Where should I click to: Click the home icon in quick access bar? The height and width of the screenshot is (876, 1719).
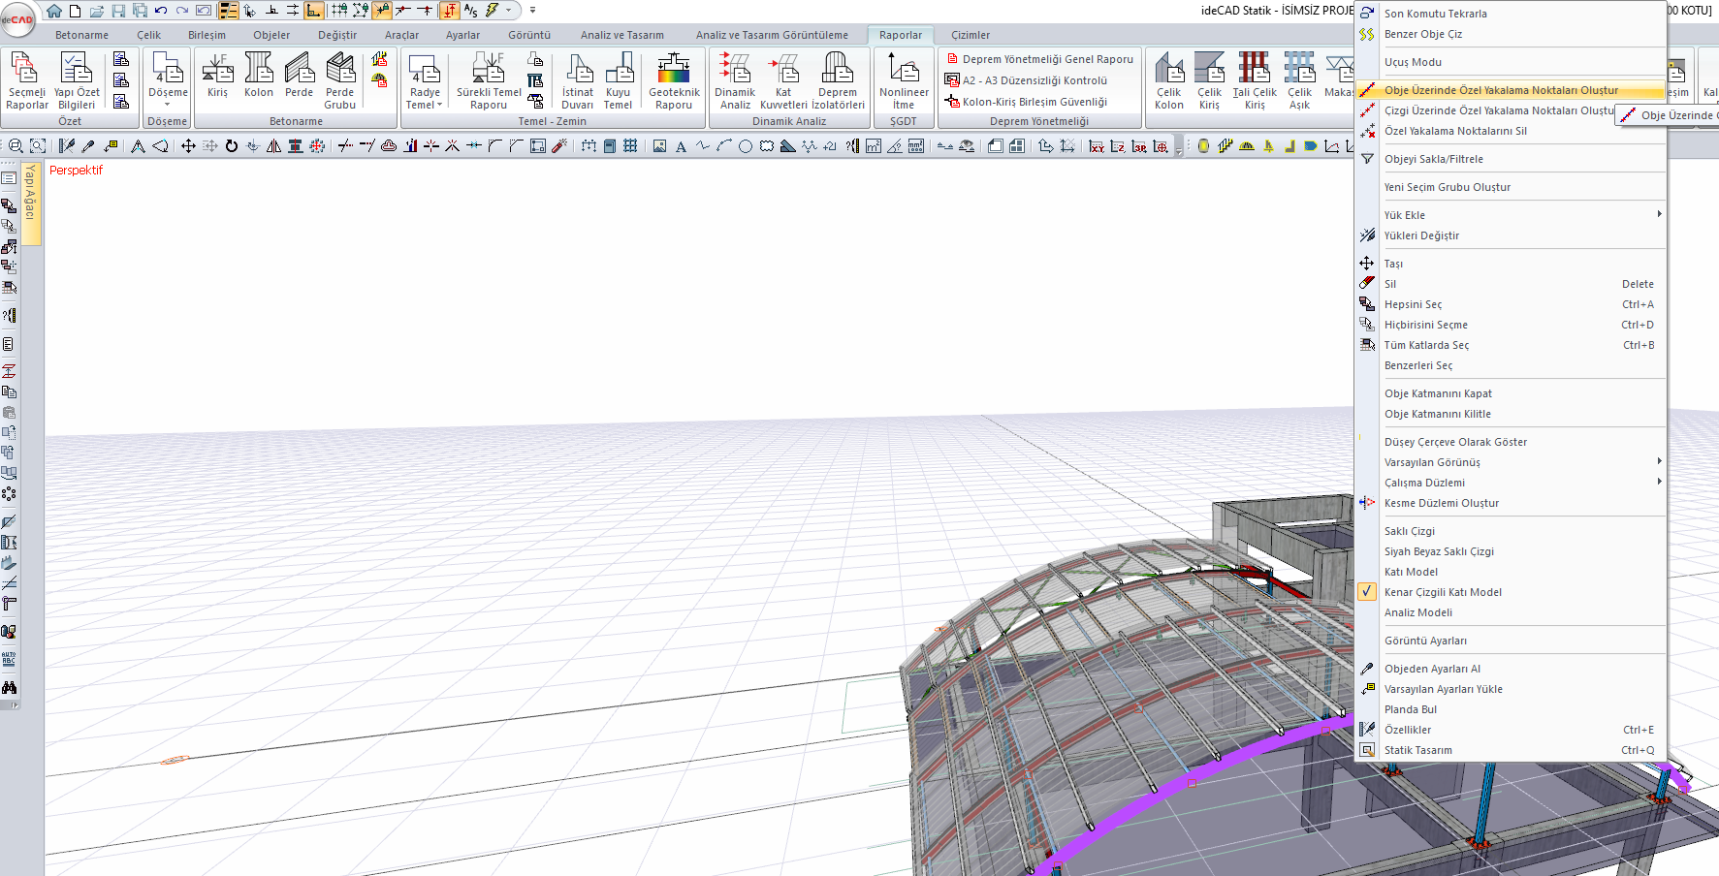tap(54, 11)
